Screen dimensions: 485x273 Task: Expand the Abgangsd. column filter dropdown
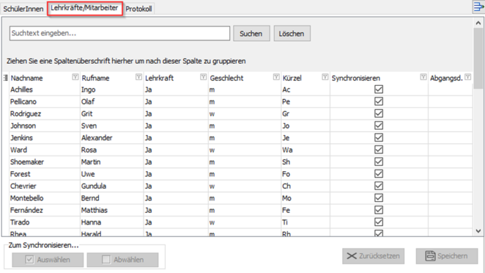pyautogui.click(x=467, y=77)
